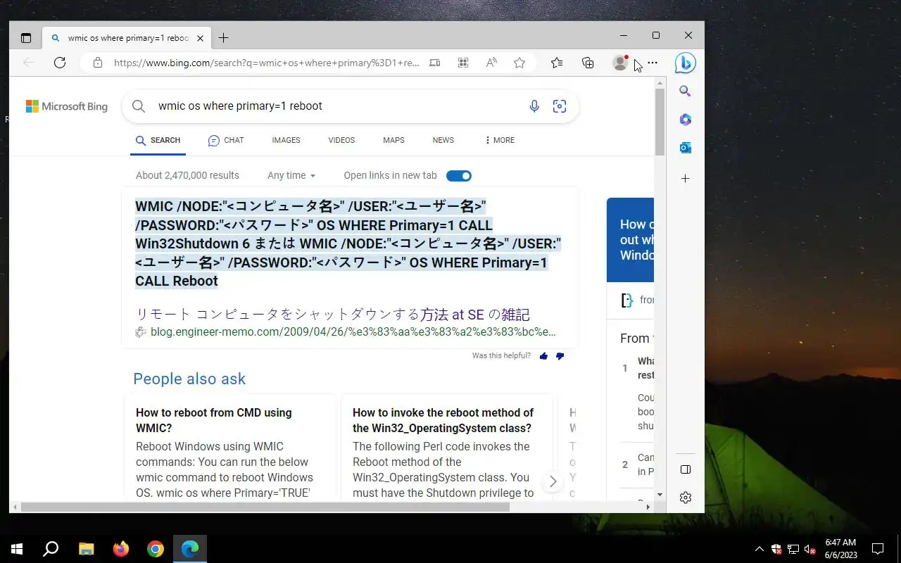
Task: Open sidebar Search tool
Action: (685, 91)
